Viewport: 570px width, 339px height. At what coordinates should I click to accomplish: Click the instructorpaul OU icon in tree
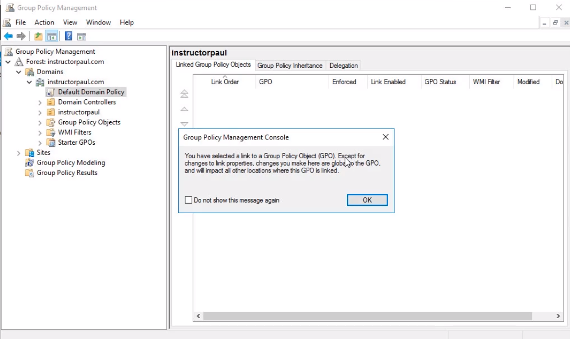(51, 112)
